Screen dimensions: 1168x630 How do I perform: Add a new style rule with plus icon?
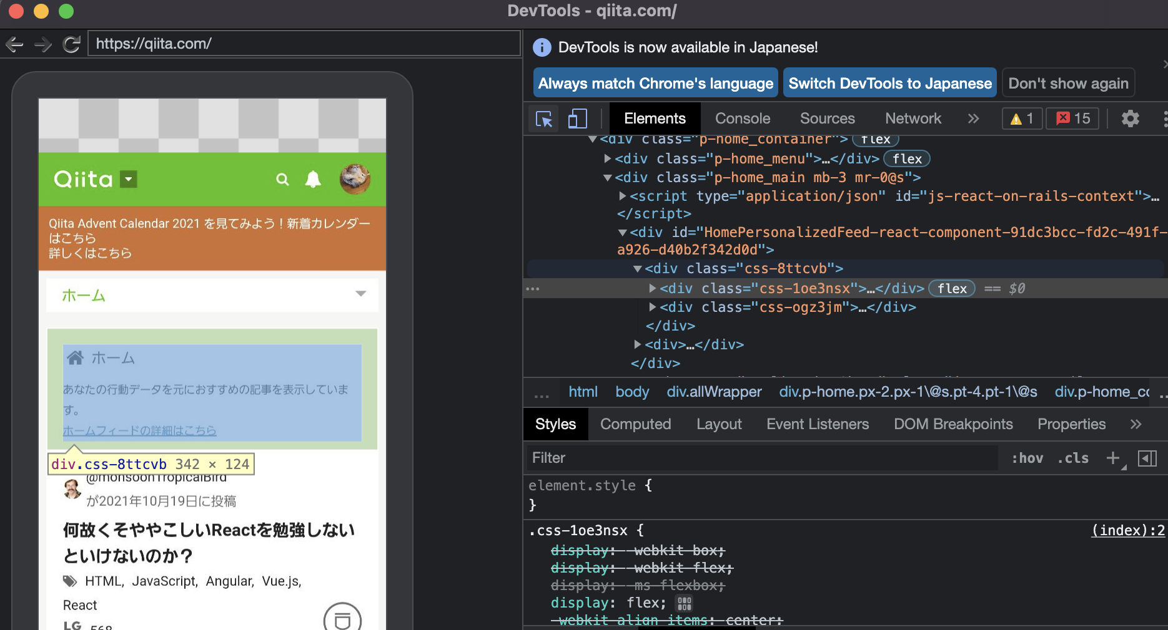coord(1112,458)
